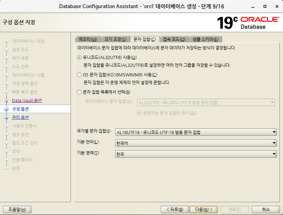This screenshot has width=283, height=215.
Task: Select 유니코드(AL32UTF8) 사용 radio button
Action: tap(79, 58)
